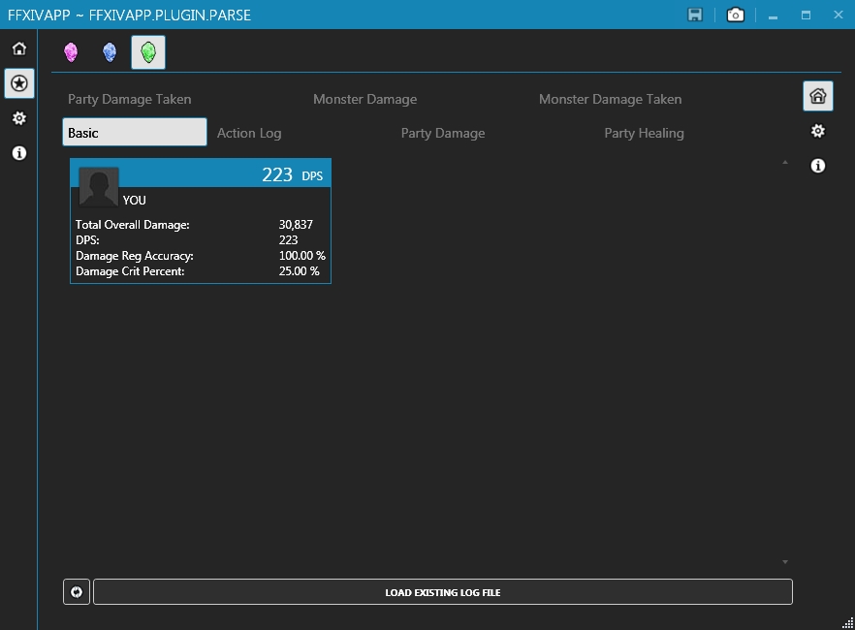Click the save floppy disk icon in title bar
The image size is (855, 630).
pyautogui.click(x=695, y=15)
